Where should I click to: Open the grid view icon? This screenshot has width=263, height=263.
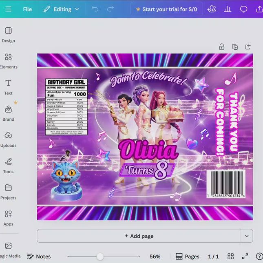point(230,256)
